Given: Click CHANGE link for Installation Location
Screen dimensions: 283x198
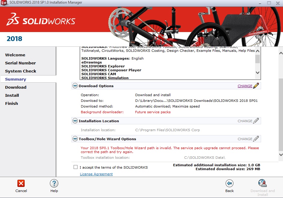Looking at the screenshot, I should click(245, 121).
